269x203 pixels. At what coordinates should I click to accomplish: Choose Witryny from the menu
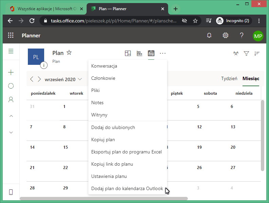(128, 115)
